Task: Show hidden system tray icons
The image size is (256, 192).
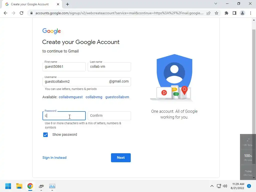Action: 212,186
